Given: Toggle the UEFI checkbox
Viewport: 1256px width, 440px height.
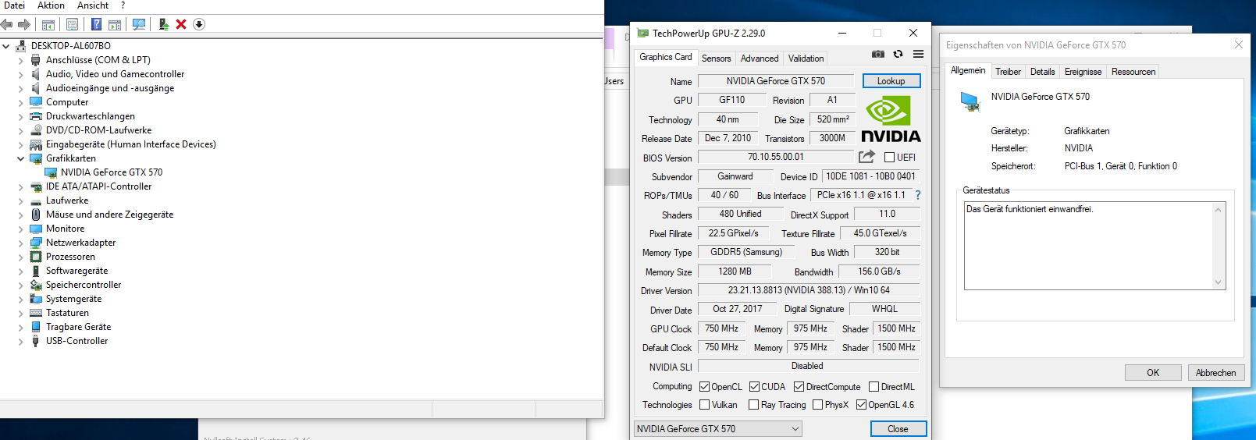Looking at the screenshot, I should 889,158.
